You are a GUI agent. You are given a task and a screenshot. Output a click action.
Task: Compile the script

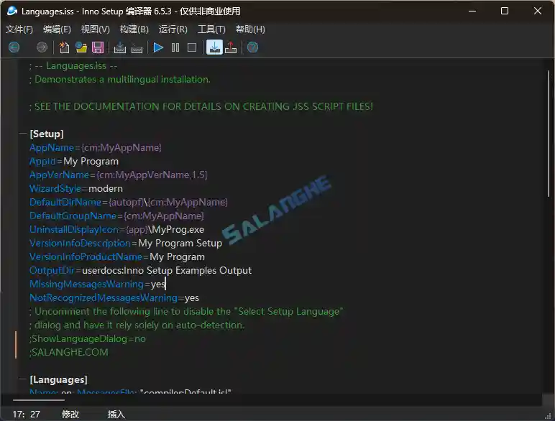point(120,47)
